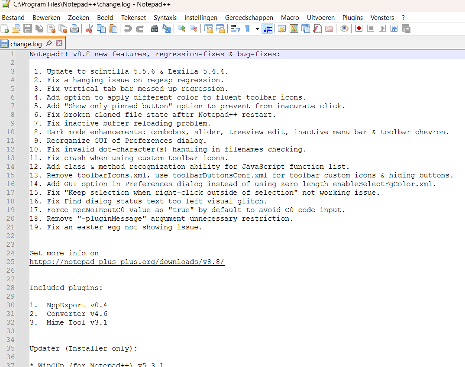Click the Redo arrow icon
The height and width of the screenshot is (367, 465).
click(x=140, y=29)
